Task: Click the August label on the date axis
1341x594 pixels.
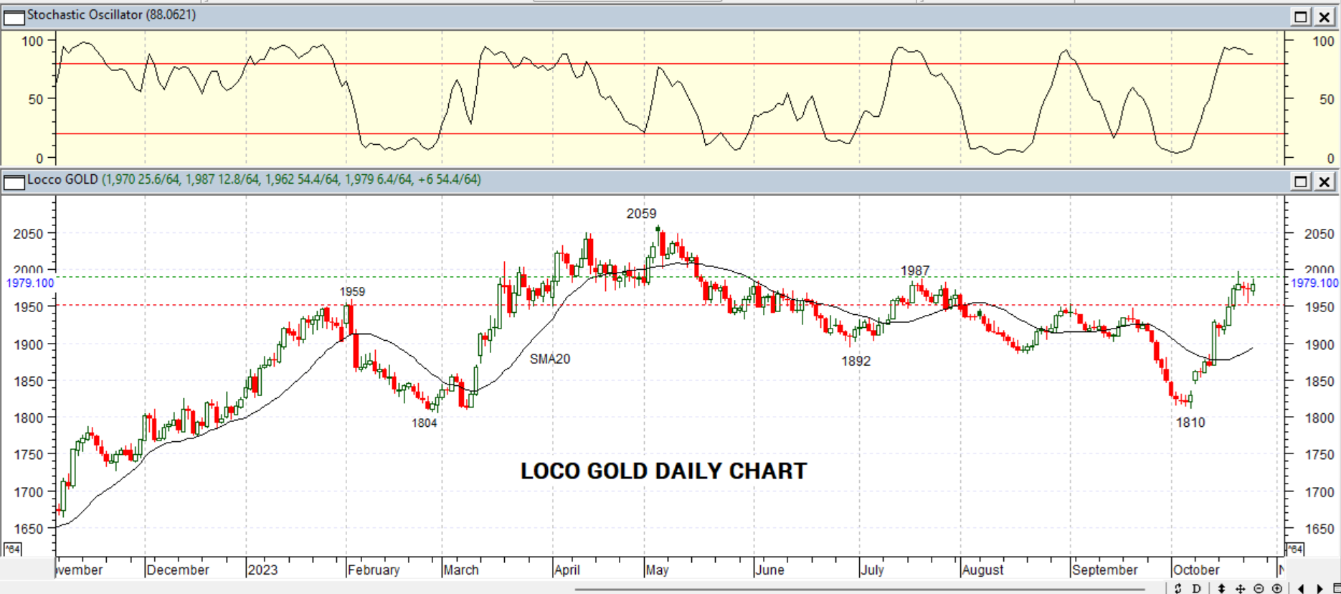Action: click(x=983, y=570)
